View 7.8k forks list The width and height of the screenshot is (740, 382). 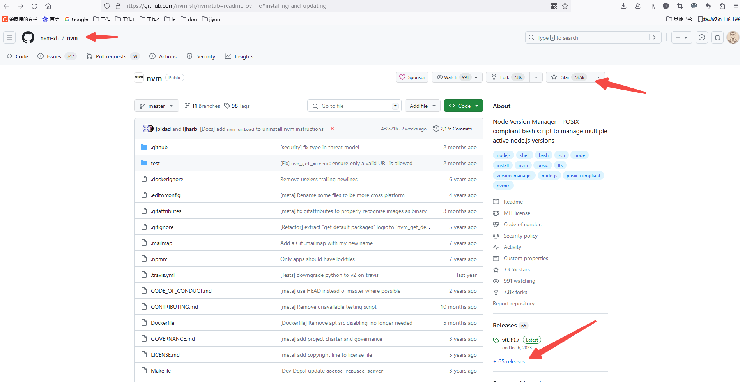(510, 292)
